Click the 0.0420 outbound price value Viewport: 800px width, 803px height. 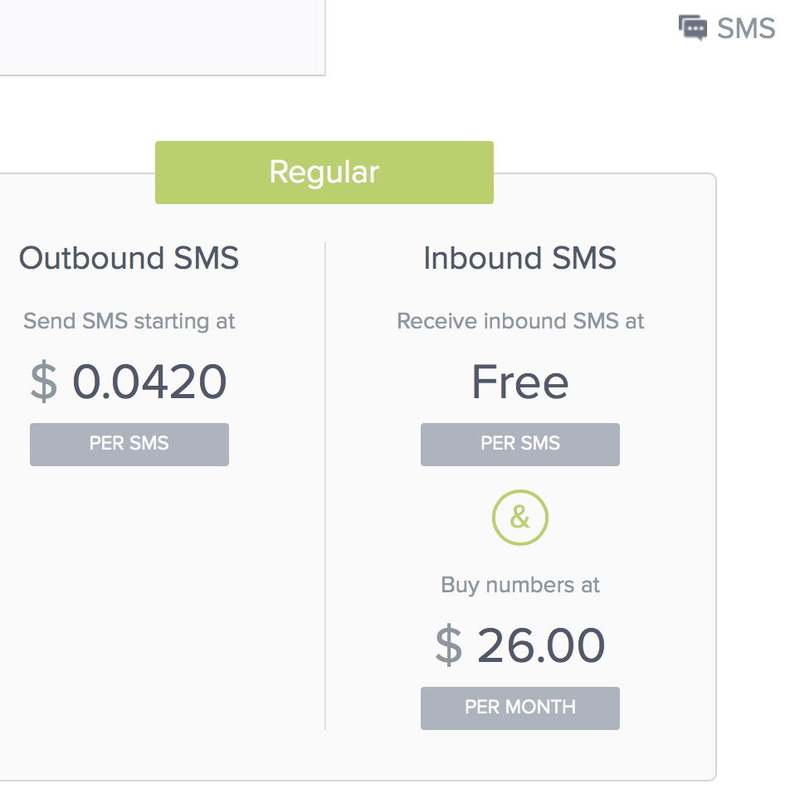point(149,382)
